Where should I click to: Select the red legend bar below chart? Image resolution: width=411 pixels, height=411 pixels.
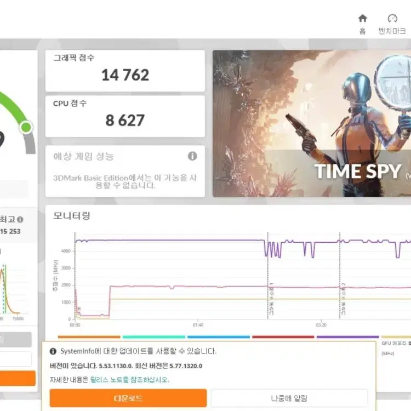coord(283,337)
